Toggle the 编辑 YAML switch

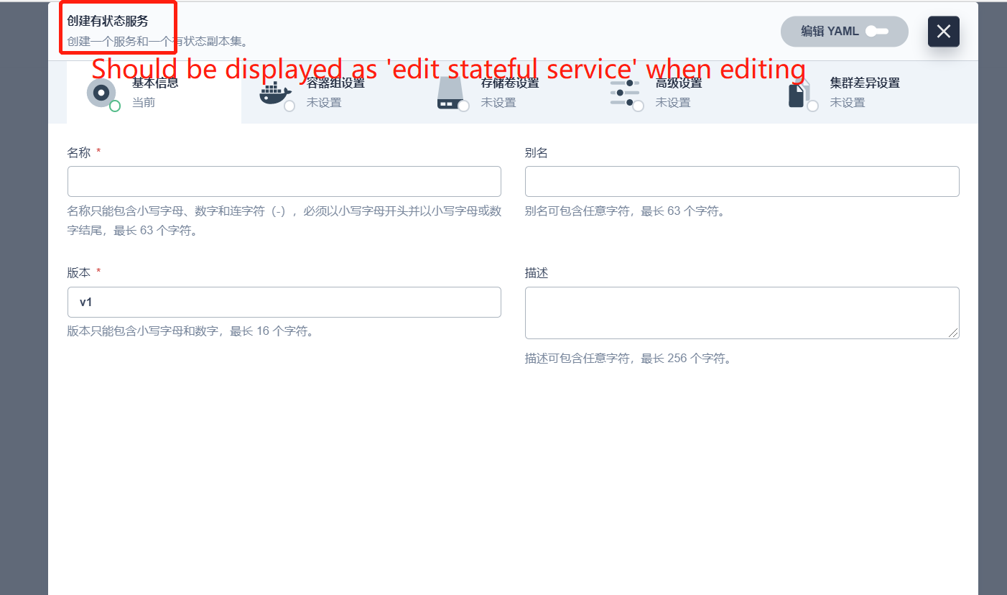(x=877, y=32)
